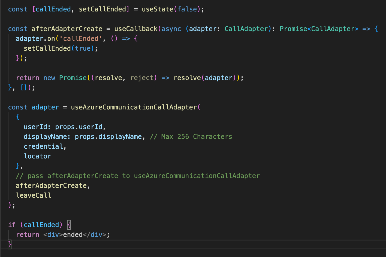Click the Max 256 Characters comment
This screenshot has height=257, width=386.
pyautogui.click(x=191, y=136)
